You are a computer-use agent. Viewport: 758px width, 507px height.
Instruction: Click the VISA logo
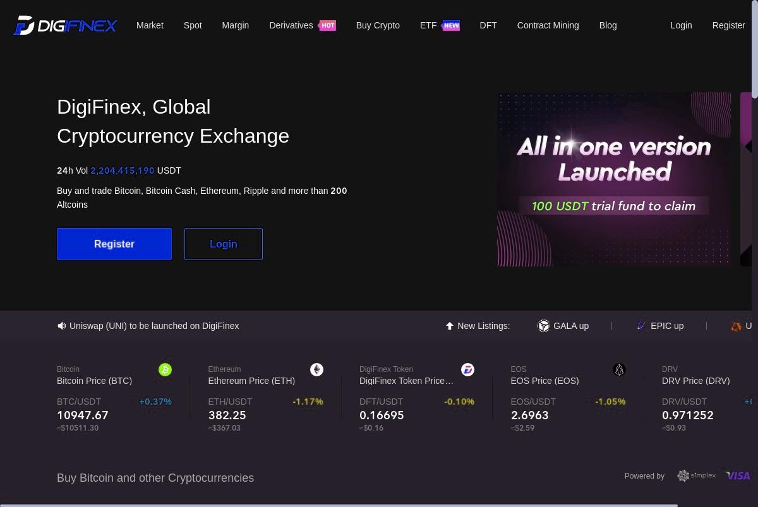pos(738,476)
